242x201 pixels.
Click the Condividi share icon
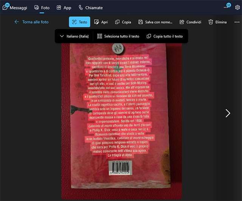(x=182, y=22)
